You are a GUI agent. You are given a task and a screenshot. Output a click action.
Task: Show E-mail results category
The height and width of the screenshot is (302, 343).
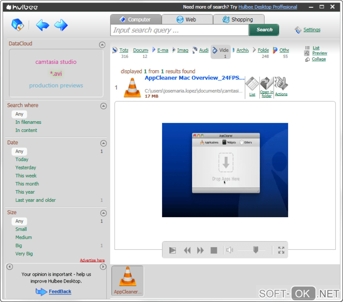coord(162,50)
